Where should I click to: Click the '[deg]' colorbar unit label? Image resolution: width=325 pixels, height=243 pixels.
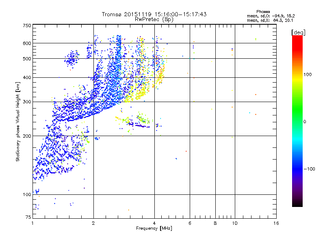point(298,32)
